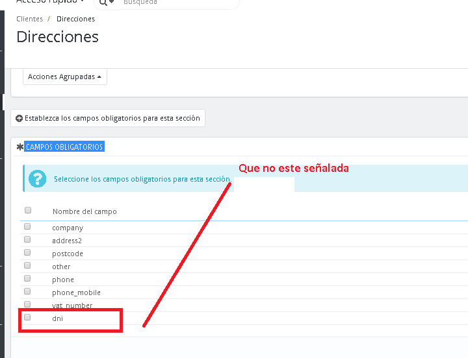Toggle the select-all checkbox in the table header
Screen dimensions: 468x358
[x=27, y=210]
